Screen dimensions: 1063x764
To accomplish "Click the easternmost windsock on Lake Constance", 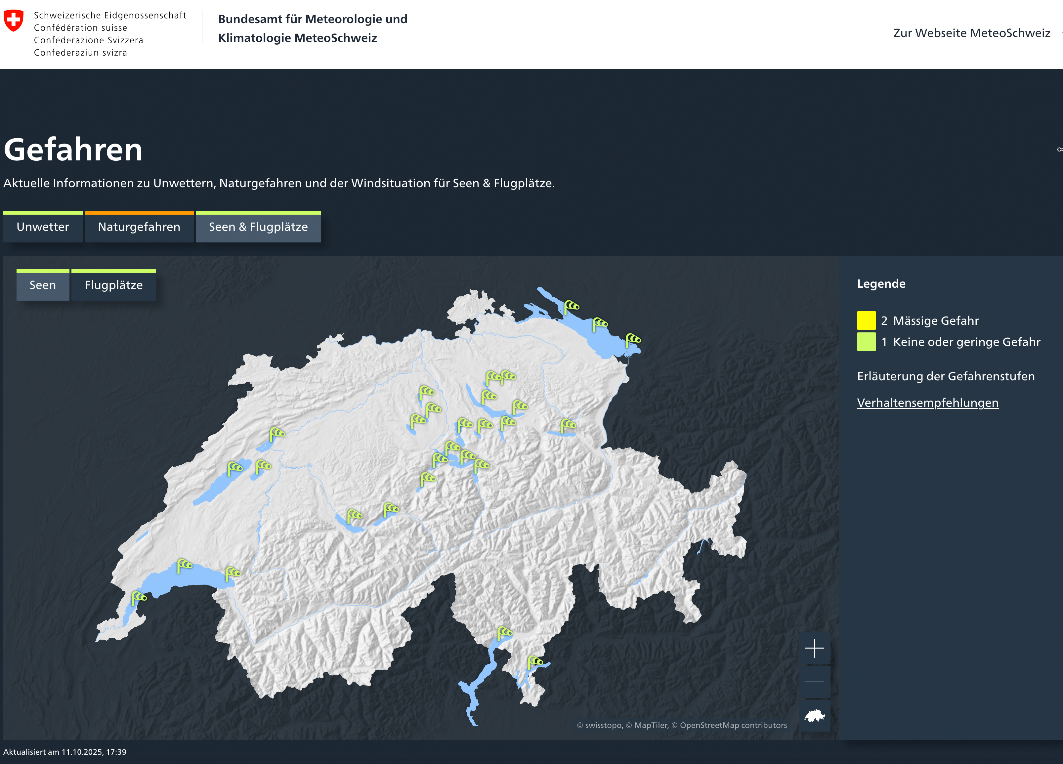I will (633, 339).
